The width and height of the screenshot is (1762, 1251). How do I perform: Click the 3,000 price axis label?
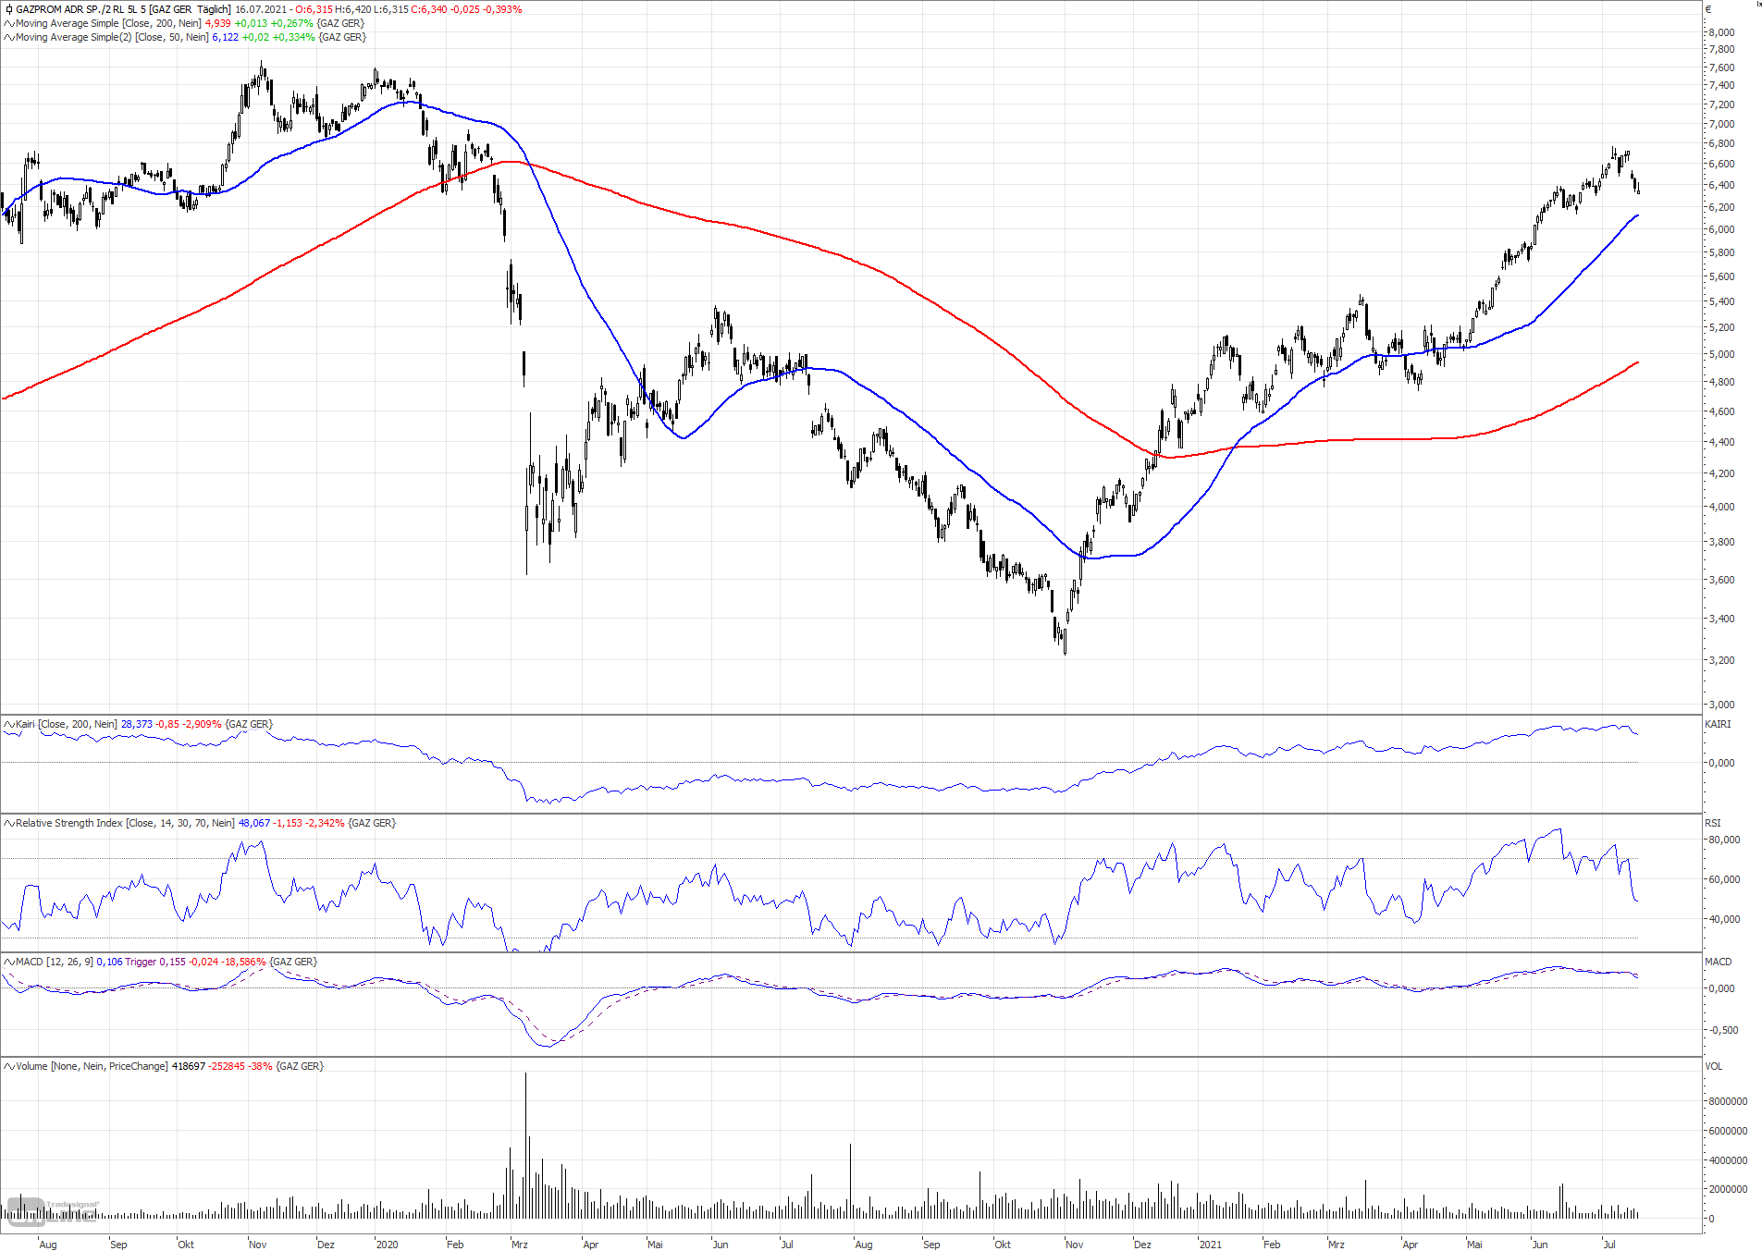(x=1721, y=705)
